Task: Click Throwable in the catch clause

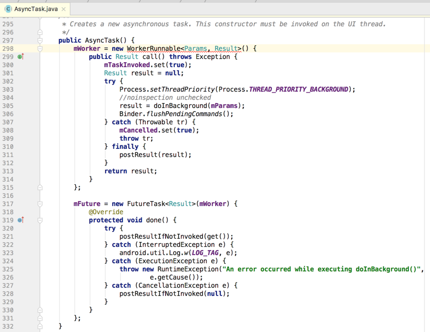Action: pyautogui.click(x=155, y=122)
